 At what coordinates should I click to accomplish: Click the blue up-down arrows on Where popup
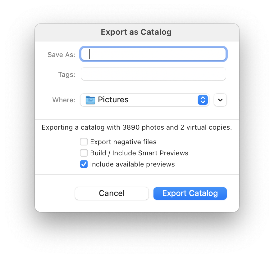[x=203, y=100]
